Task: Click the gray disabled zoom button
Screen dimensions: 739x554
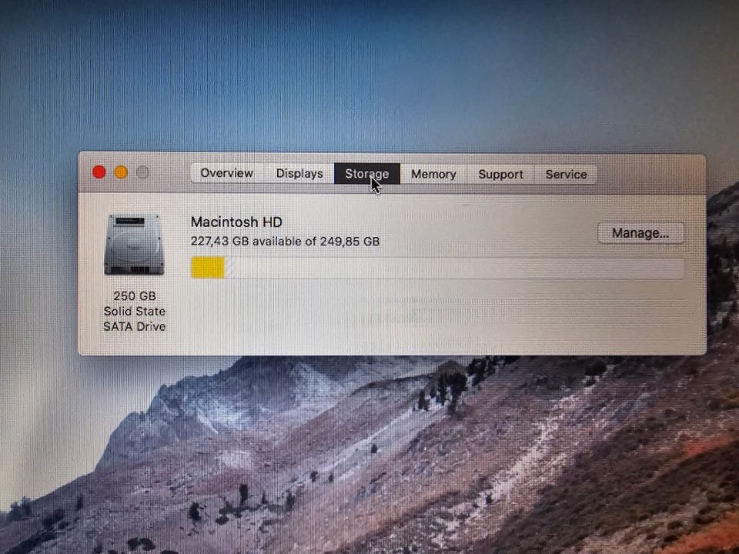Action: [x=143, y=172]
